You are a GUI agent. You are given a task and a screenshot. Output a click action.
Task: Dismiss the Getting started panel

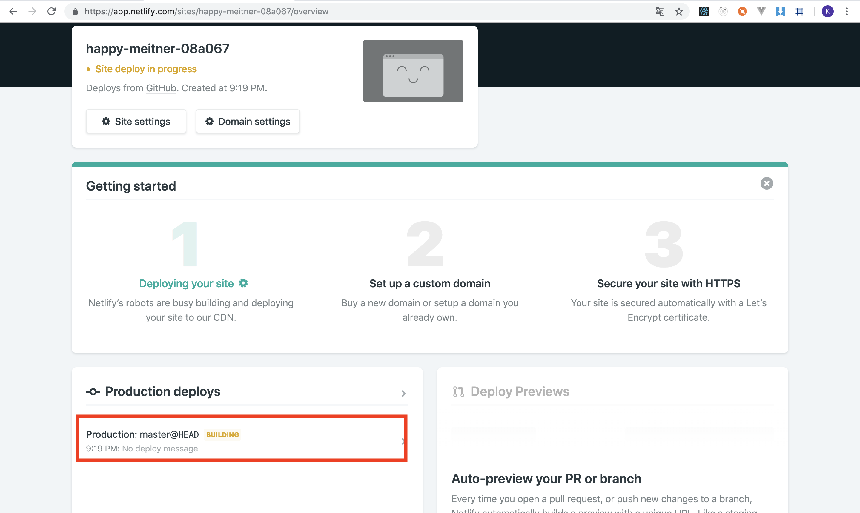click(x=766, y=183)
